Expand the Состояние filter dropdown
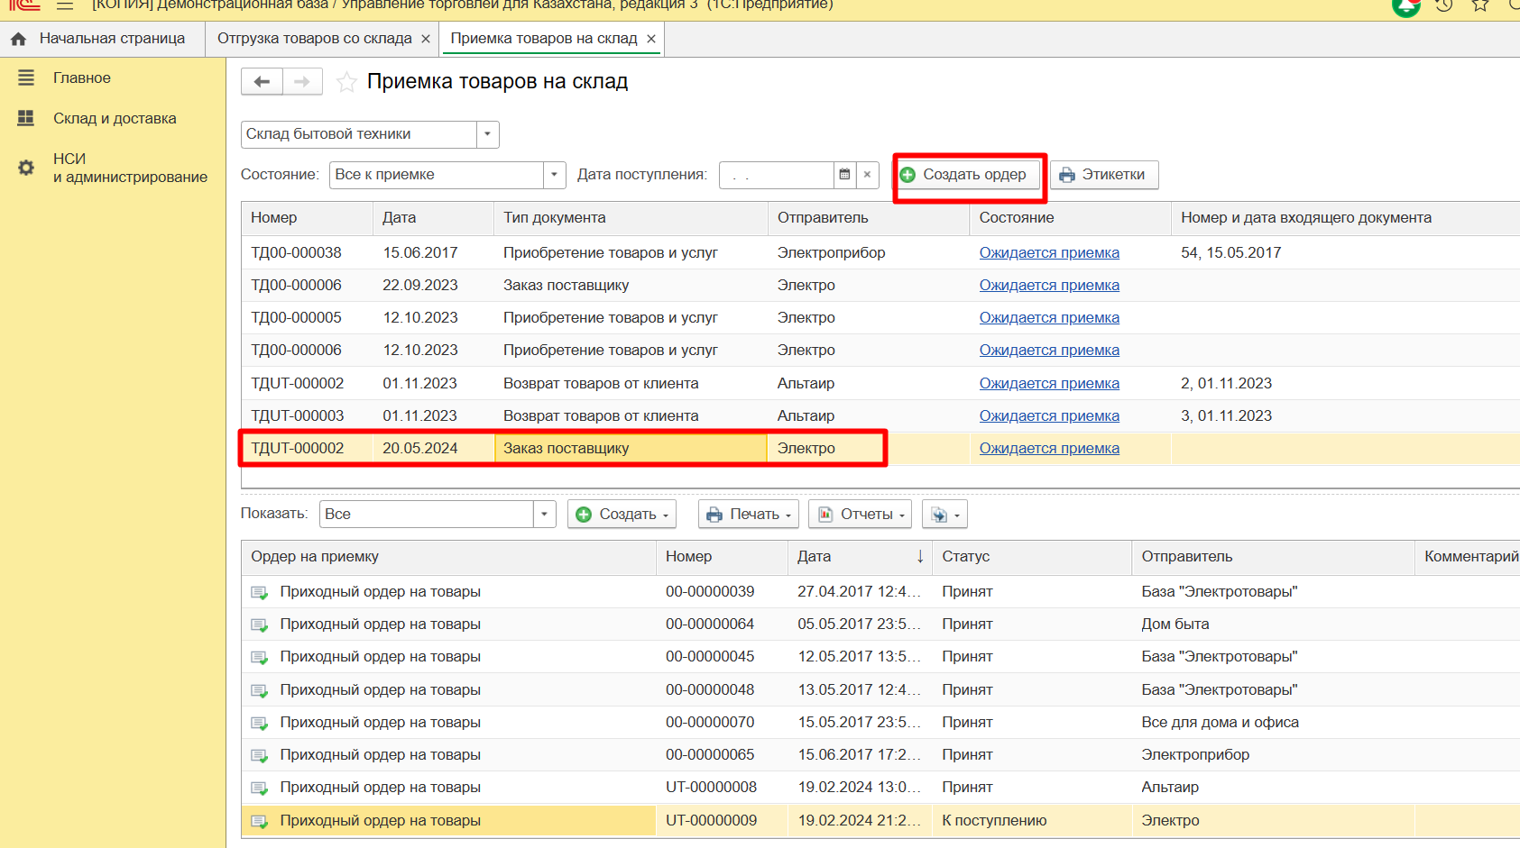This screenshot has height=848, width=1520. [x=554, y=175]
